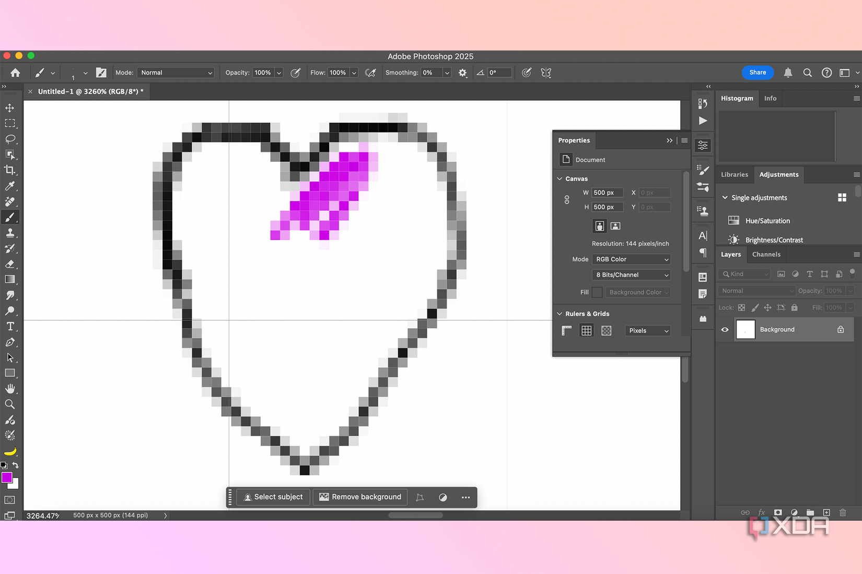Click the Share button

[x=758, y=73]
